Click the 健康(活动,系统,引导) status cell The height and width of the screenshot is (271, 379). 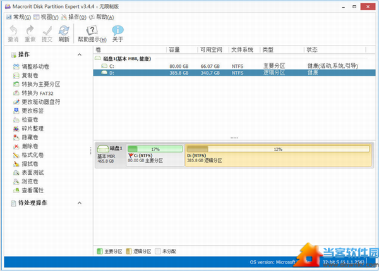coord(333,66)
